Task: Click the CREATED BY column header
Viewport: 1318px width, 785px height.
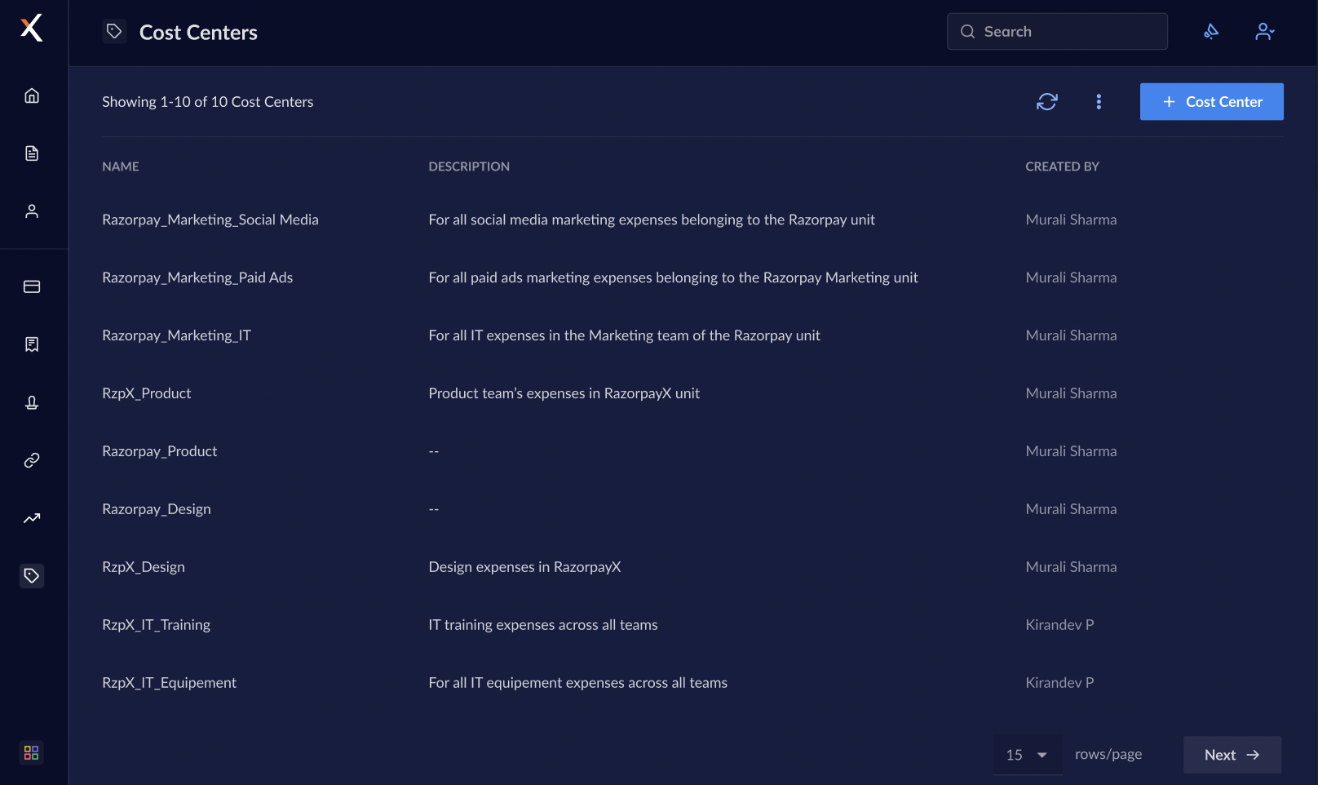Action: (1062, 166)
